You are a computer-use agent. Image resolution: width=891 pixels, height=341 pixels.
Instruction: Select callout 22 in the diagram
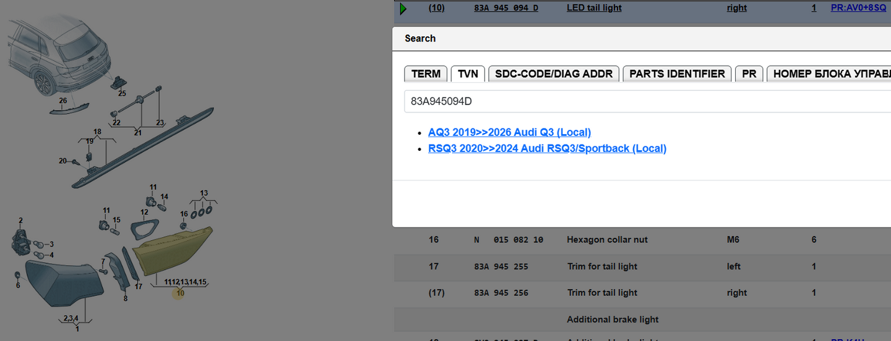[116, 123]
